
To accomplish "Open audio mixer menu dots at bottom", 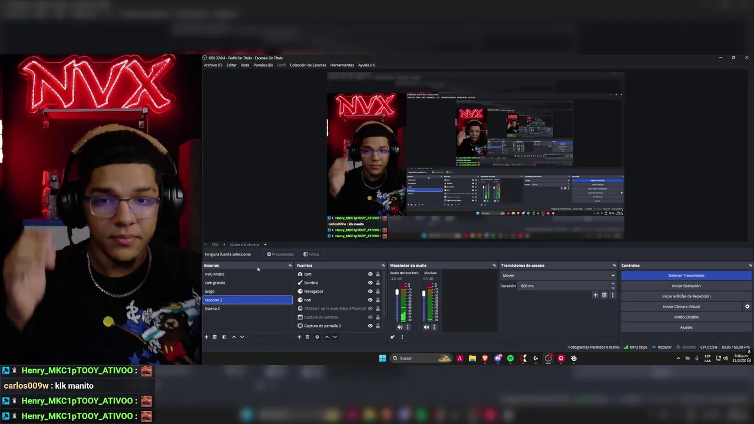I will click(402, 337).
